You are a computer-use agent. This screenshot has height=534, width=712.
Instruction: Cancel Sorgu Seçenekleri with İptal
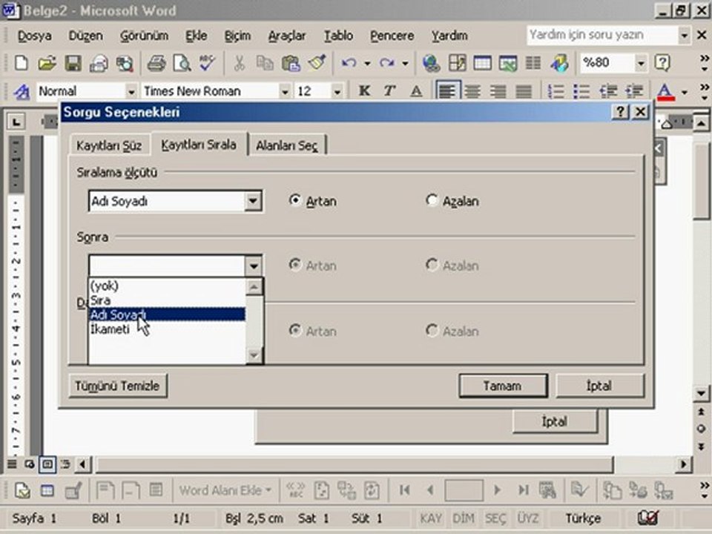(599, 386)
